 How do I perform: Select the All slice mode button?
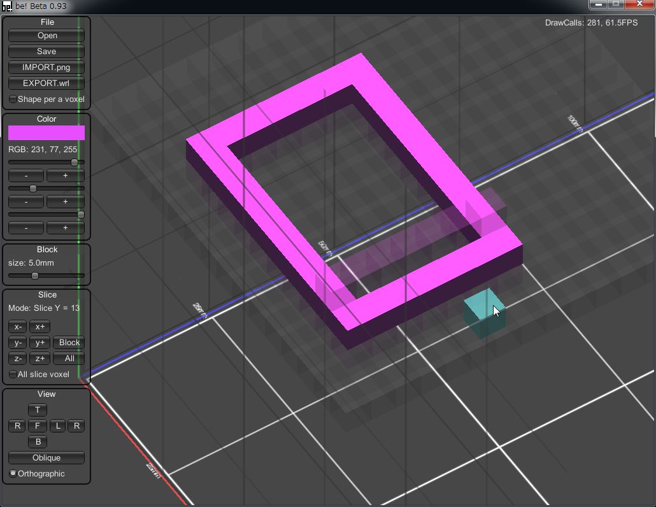pos(69,359)
